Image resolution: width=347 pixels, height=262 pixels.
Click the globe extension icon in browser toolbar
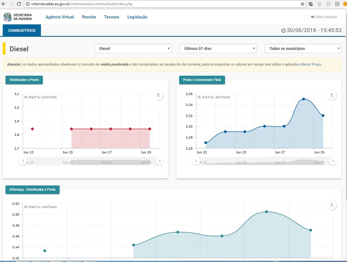point(311,4)
